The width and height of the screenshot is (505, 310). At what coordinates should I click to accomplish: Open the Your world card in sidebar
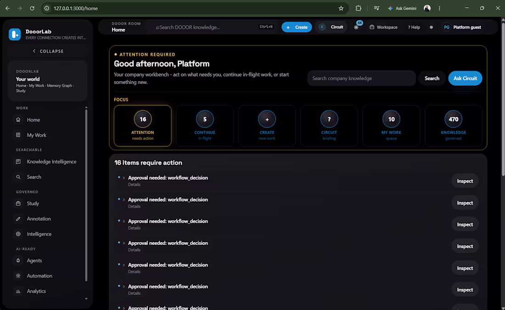(x=48, y=81)
